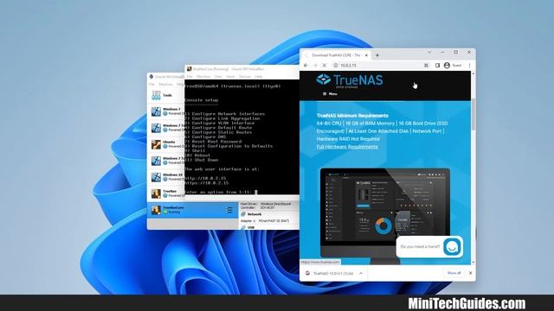Click 'Do you need a hand?' chat bubble
This screenshot has height=311, width=554.
pos(420,246)
